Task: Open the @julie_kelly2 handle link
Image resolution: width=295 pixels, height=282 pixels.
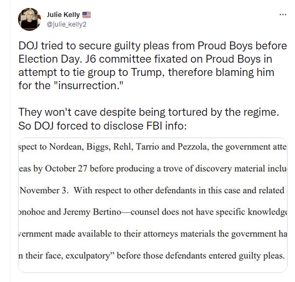Action: click(x=66, y=24)
